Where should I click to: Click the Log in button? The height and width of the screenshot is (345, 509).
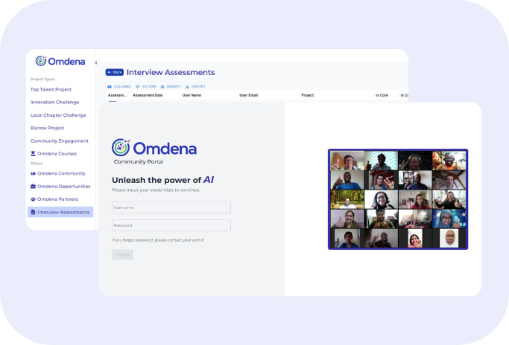[x=122, y=254]
